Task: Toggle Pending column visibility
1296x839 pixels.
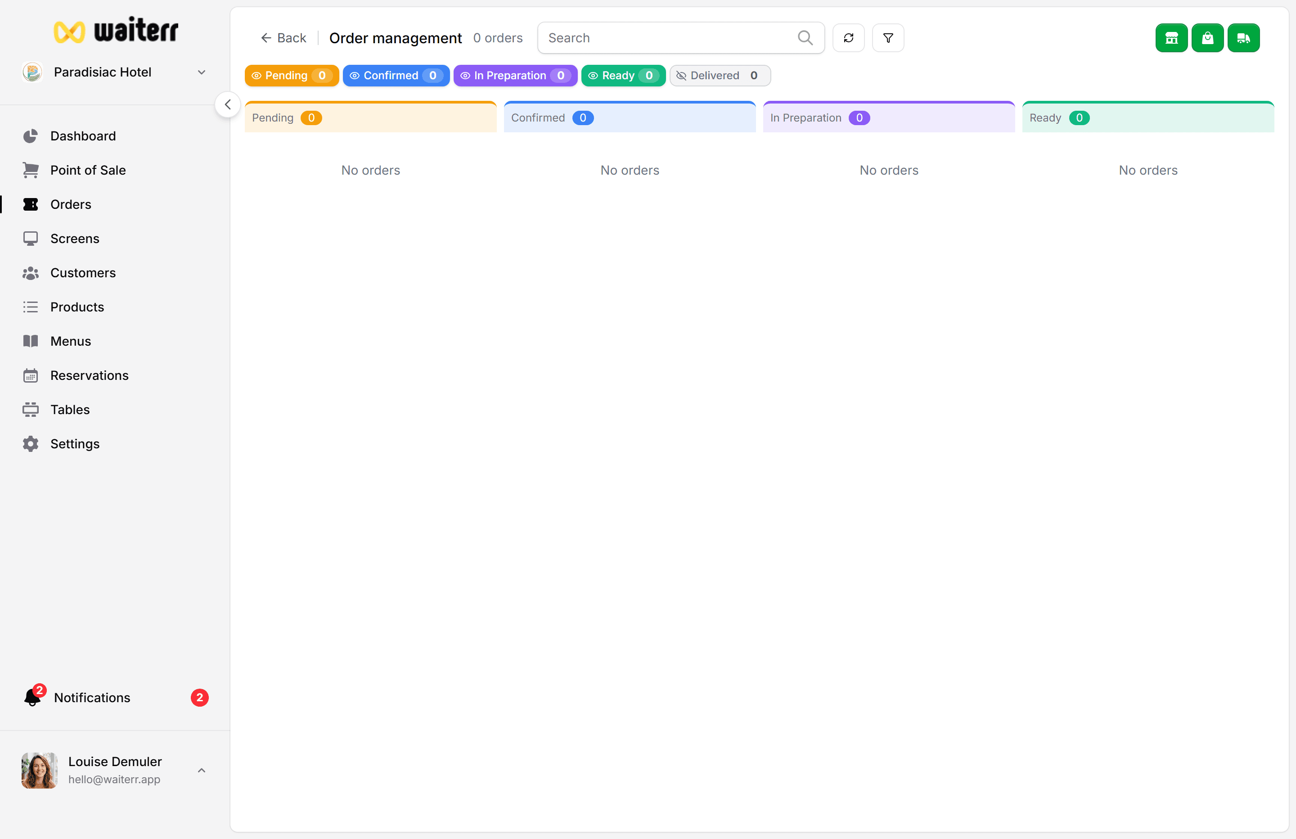Action: pyautogui.click(x=291, y=75)
